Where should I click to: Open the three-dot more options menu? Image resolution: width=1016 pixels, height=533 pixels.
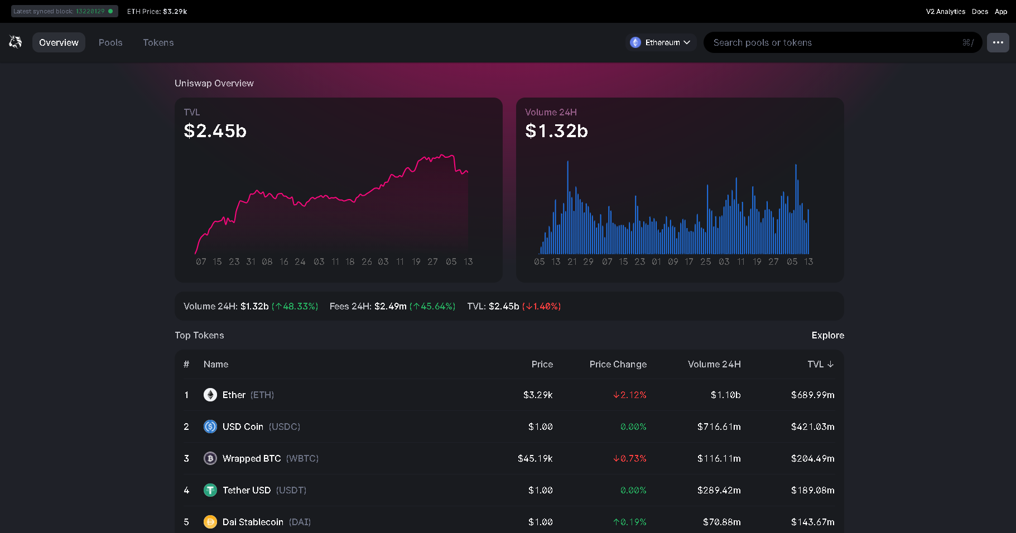998,42
